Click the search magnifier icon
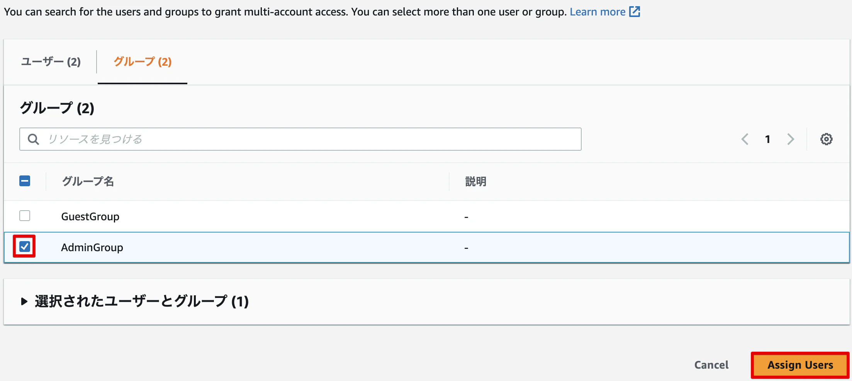Image resolution: width=852 pixels, height=381 pixels. coord(34,139)
